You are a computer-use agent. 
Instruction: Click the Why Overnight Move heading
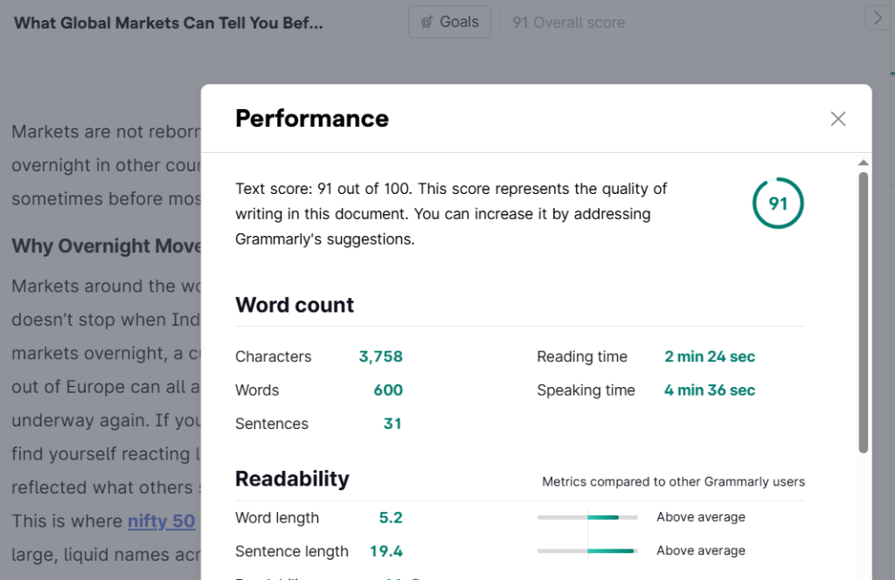point(106,245)
